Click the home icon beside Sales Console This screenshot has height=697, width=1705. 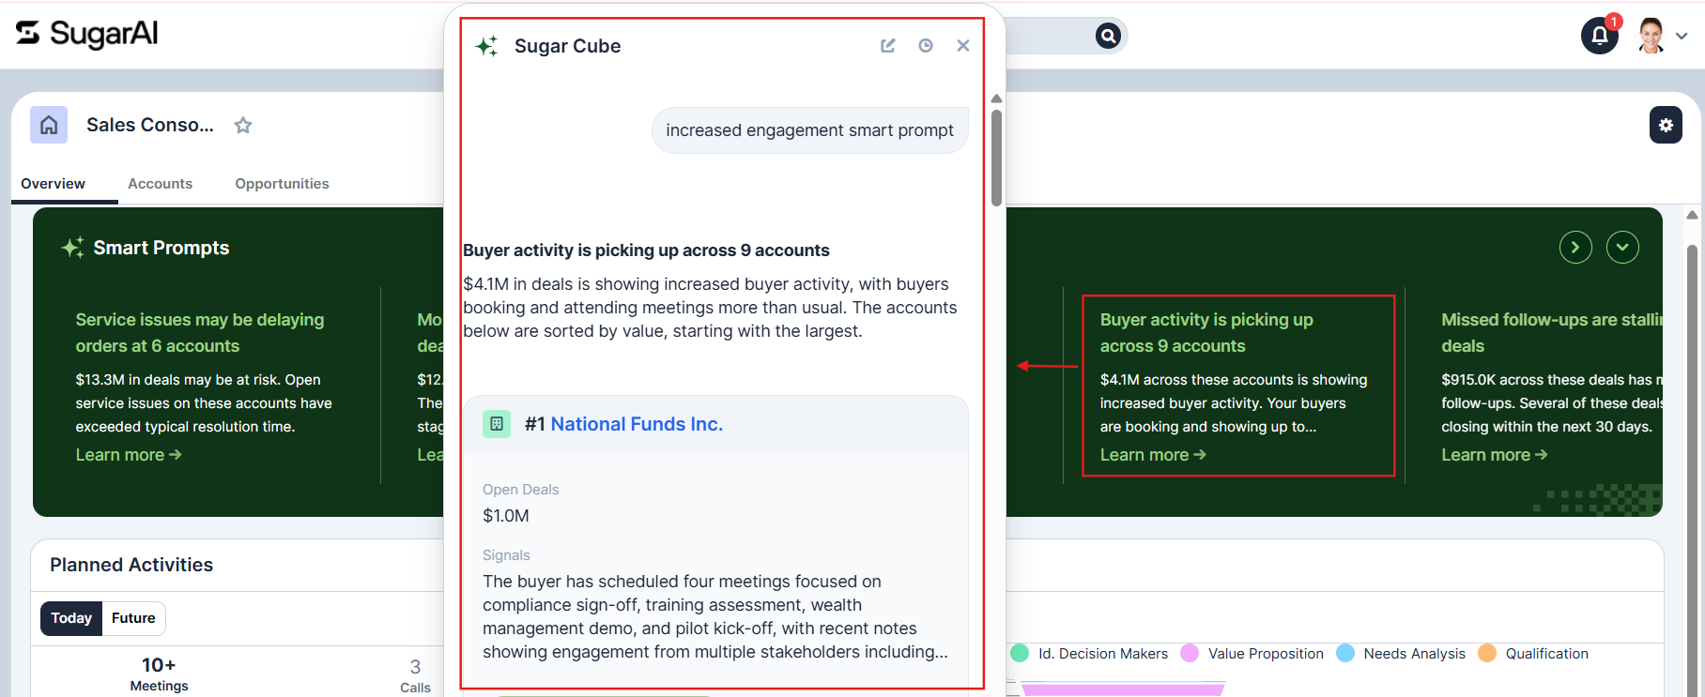pyautogui.click(x=49, y=125)
